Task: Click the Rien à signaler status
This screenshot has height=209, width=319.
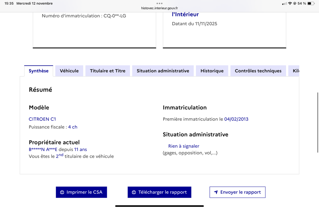Action: [x=184, y=146]
